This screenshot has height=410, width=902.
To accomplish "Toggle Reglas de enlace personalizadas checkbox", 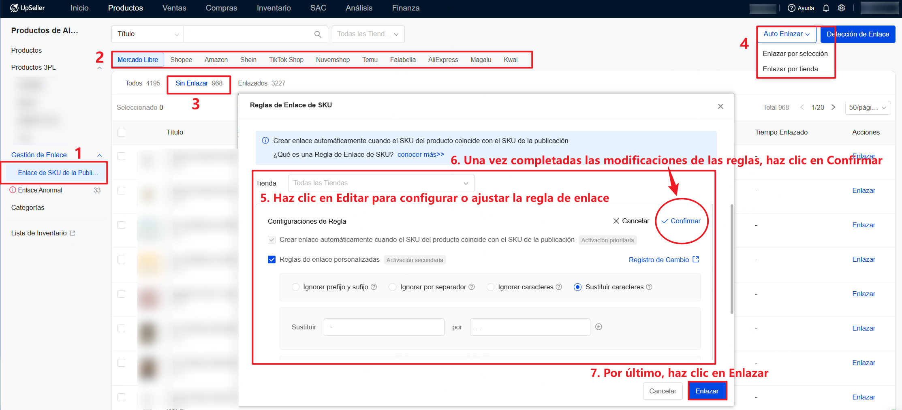I will point(272,259).
